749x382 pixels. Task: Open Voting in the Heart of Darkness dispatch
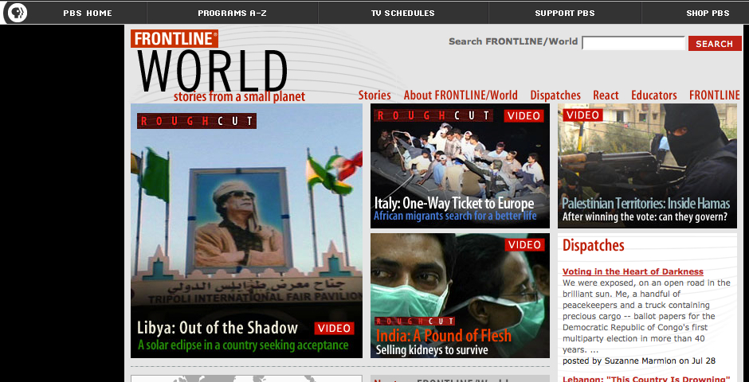click(x=633, y=272)
